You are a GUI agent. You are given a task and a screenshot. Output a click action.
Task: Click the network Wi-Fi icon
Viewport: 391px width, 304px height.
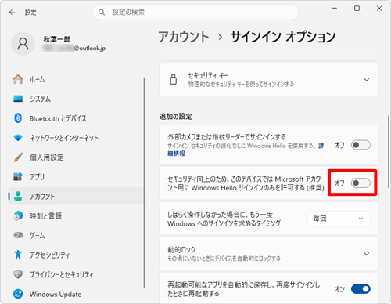(x=18, y=138)
